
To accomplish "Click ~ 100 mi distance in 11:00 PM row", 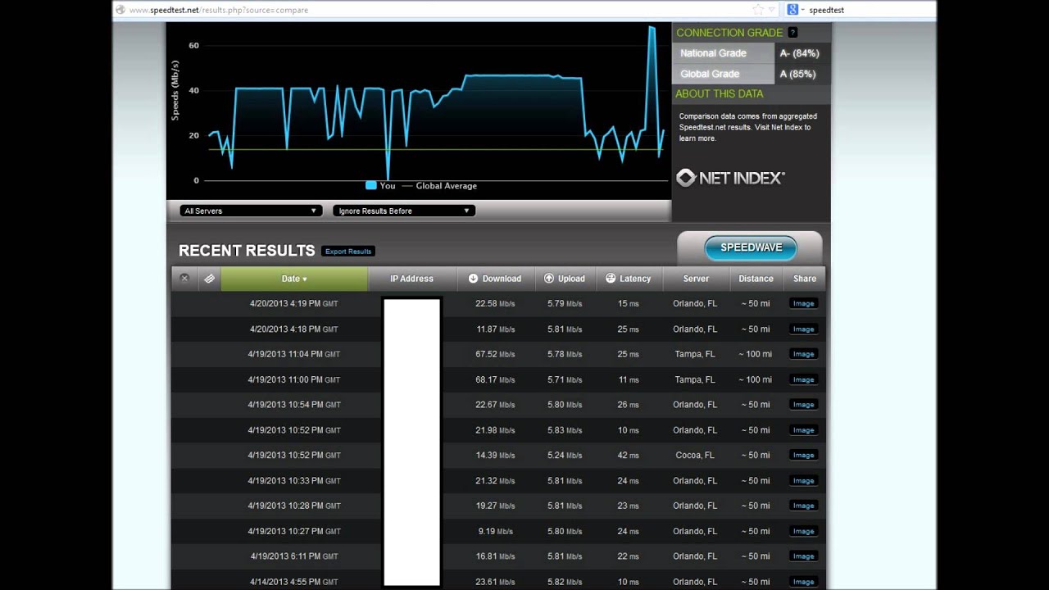I will tap(755, 379).
